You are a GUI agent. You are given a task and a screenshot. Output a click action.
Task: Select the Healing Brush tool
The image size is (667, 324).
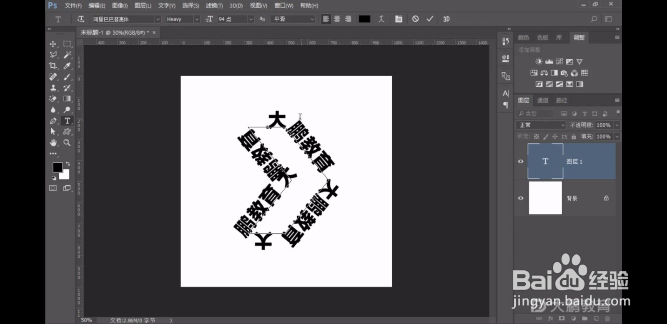click(53, 77)
